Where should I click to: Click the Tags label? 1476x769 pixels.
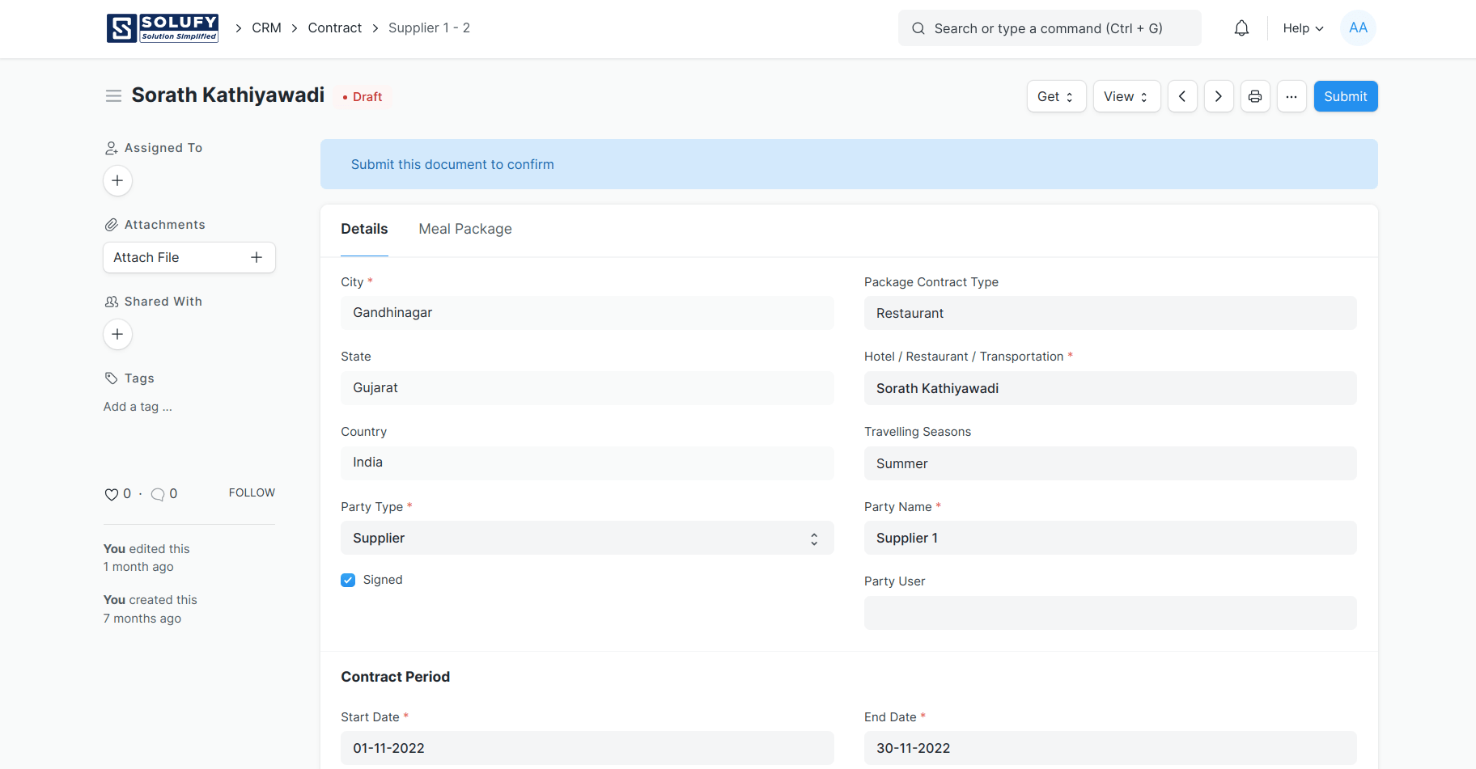[x=139, y=378]
